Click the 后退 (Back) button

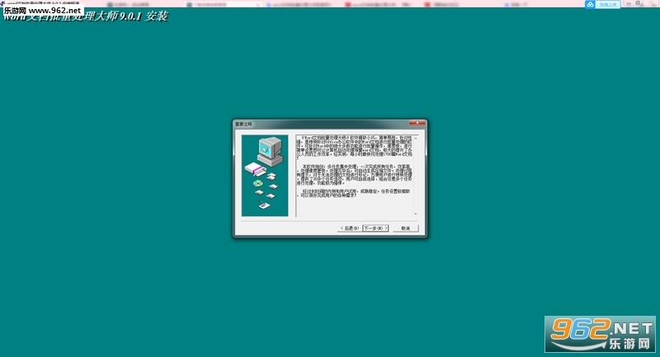349,228
